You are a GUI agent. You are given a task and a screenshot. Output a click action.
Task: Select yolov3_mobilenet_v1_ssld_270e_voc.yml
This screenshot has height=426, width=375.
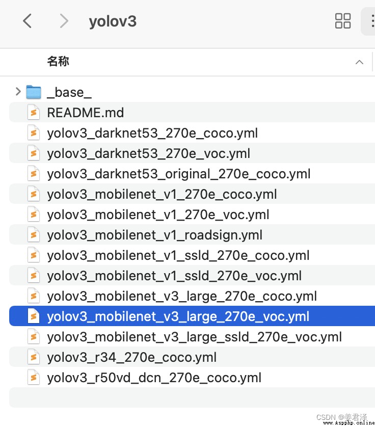(192, 275)
